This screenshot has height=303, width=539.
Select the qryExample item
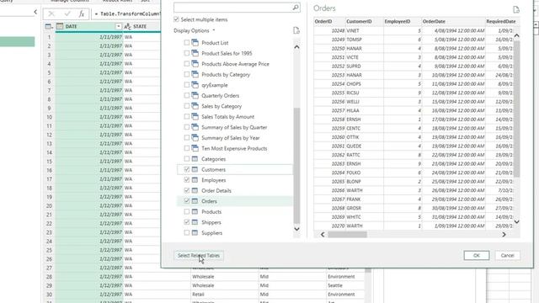point(215,85)
